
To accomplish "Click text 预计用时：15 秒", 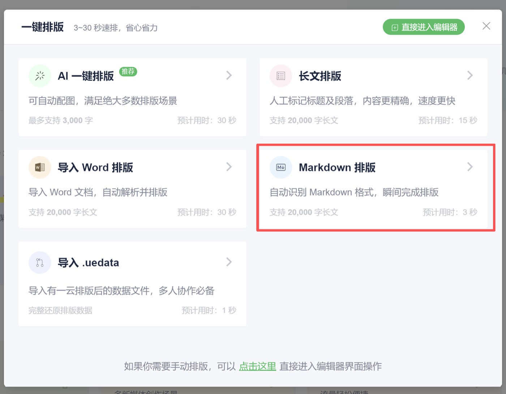I will (x=448, y=120).
